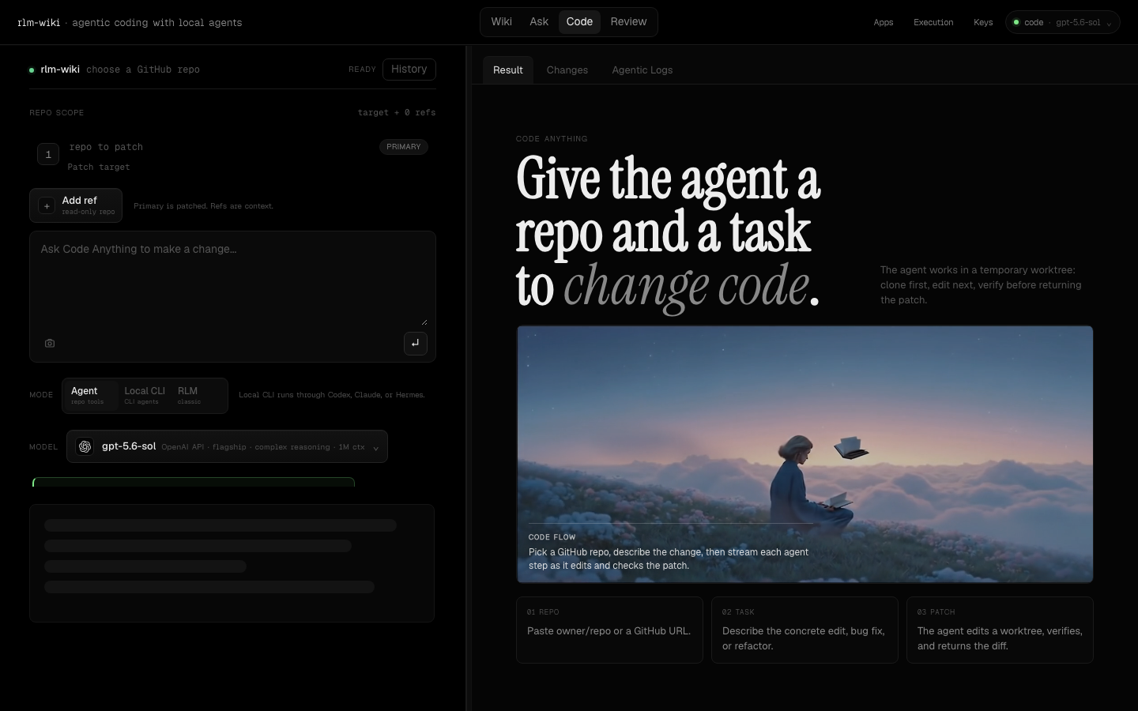Click the panel splitter between left and right panes
The height and width of the screenshot is (711, 1138).
coord(469,378)
